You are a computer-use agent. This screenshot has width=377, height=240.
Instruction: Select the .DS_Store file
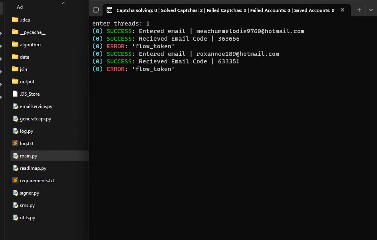point(26,94)
